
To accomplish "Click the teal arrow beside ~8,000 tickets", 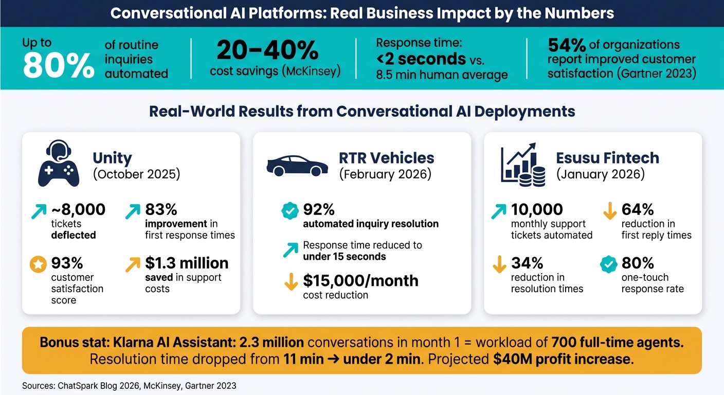I will pyautogui.click(x=40, y=212).
